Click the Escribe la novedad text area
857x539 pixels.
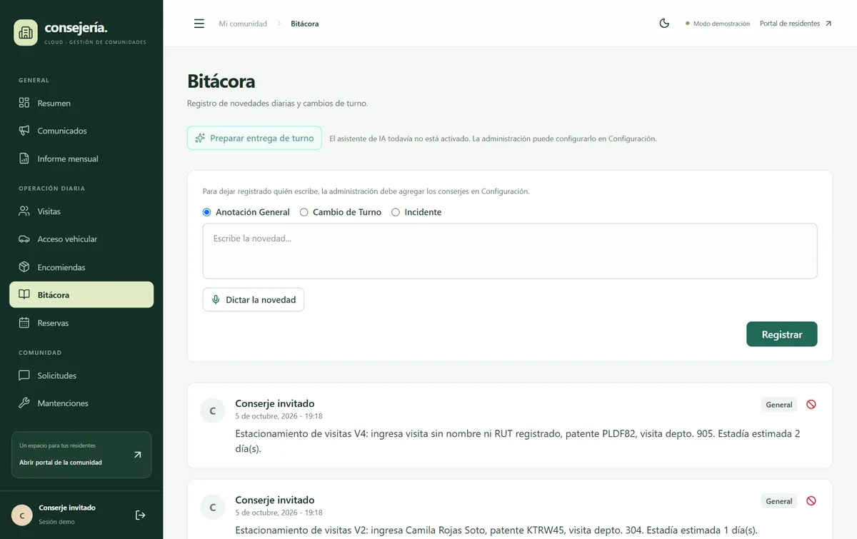(510, 251)
